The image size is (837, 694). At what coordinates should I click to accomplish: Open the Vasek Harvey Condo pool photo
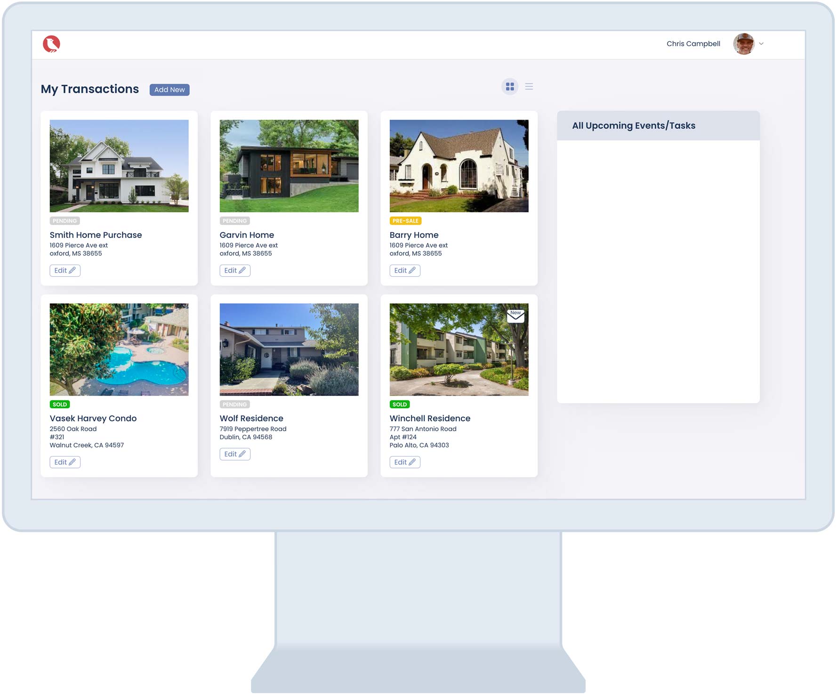click(x=119, y=349)
